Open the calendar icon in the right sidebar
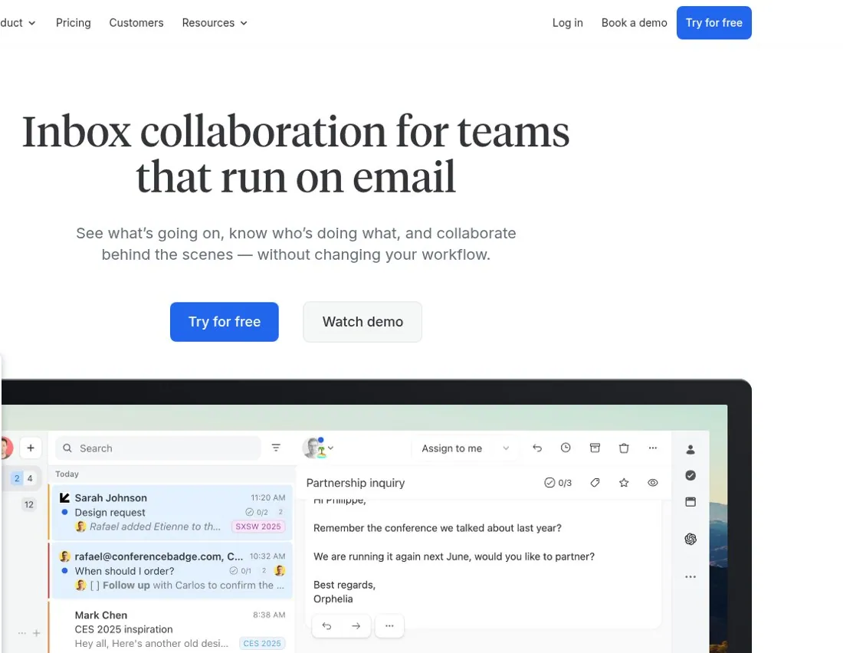The image size is (843, 653). click(x=690, y=502)
